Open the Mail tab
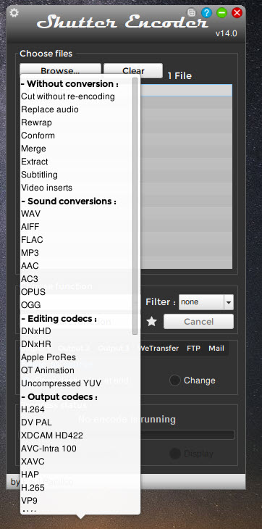The height and width of the screenshot is (529, 262). tap(216, 348)
